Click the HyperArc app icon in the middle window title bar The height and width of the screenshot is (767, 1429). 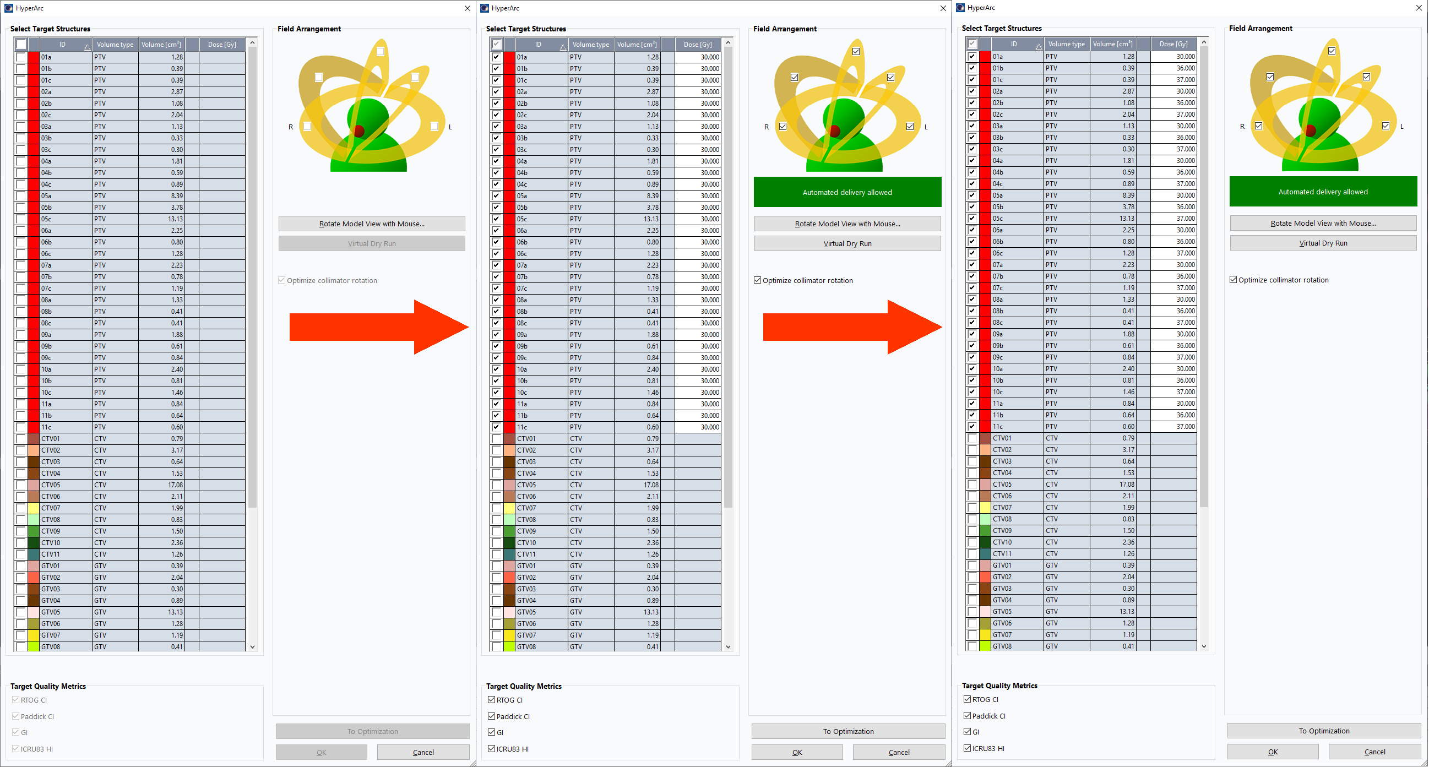point(484,8)
